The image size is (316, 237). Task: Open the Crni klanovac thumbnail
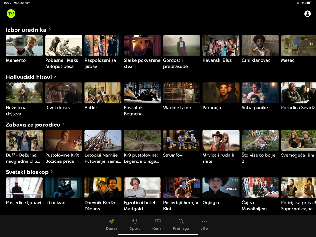pyautogui.click(x=260, y=46)
